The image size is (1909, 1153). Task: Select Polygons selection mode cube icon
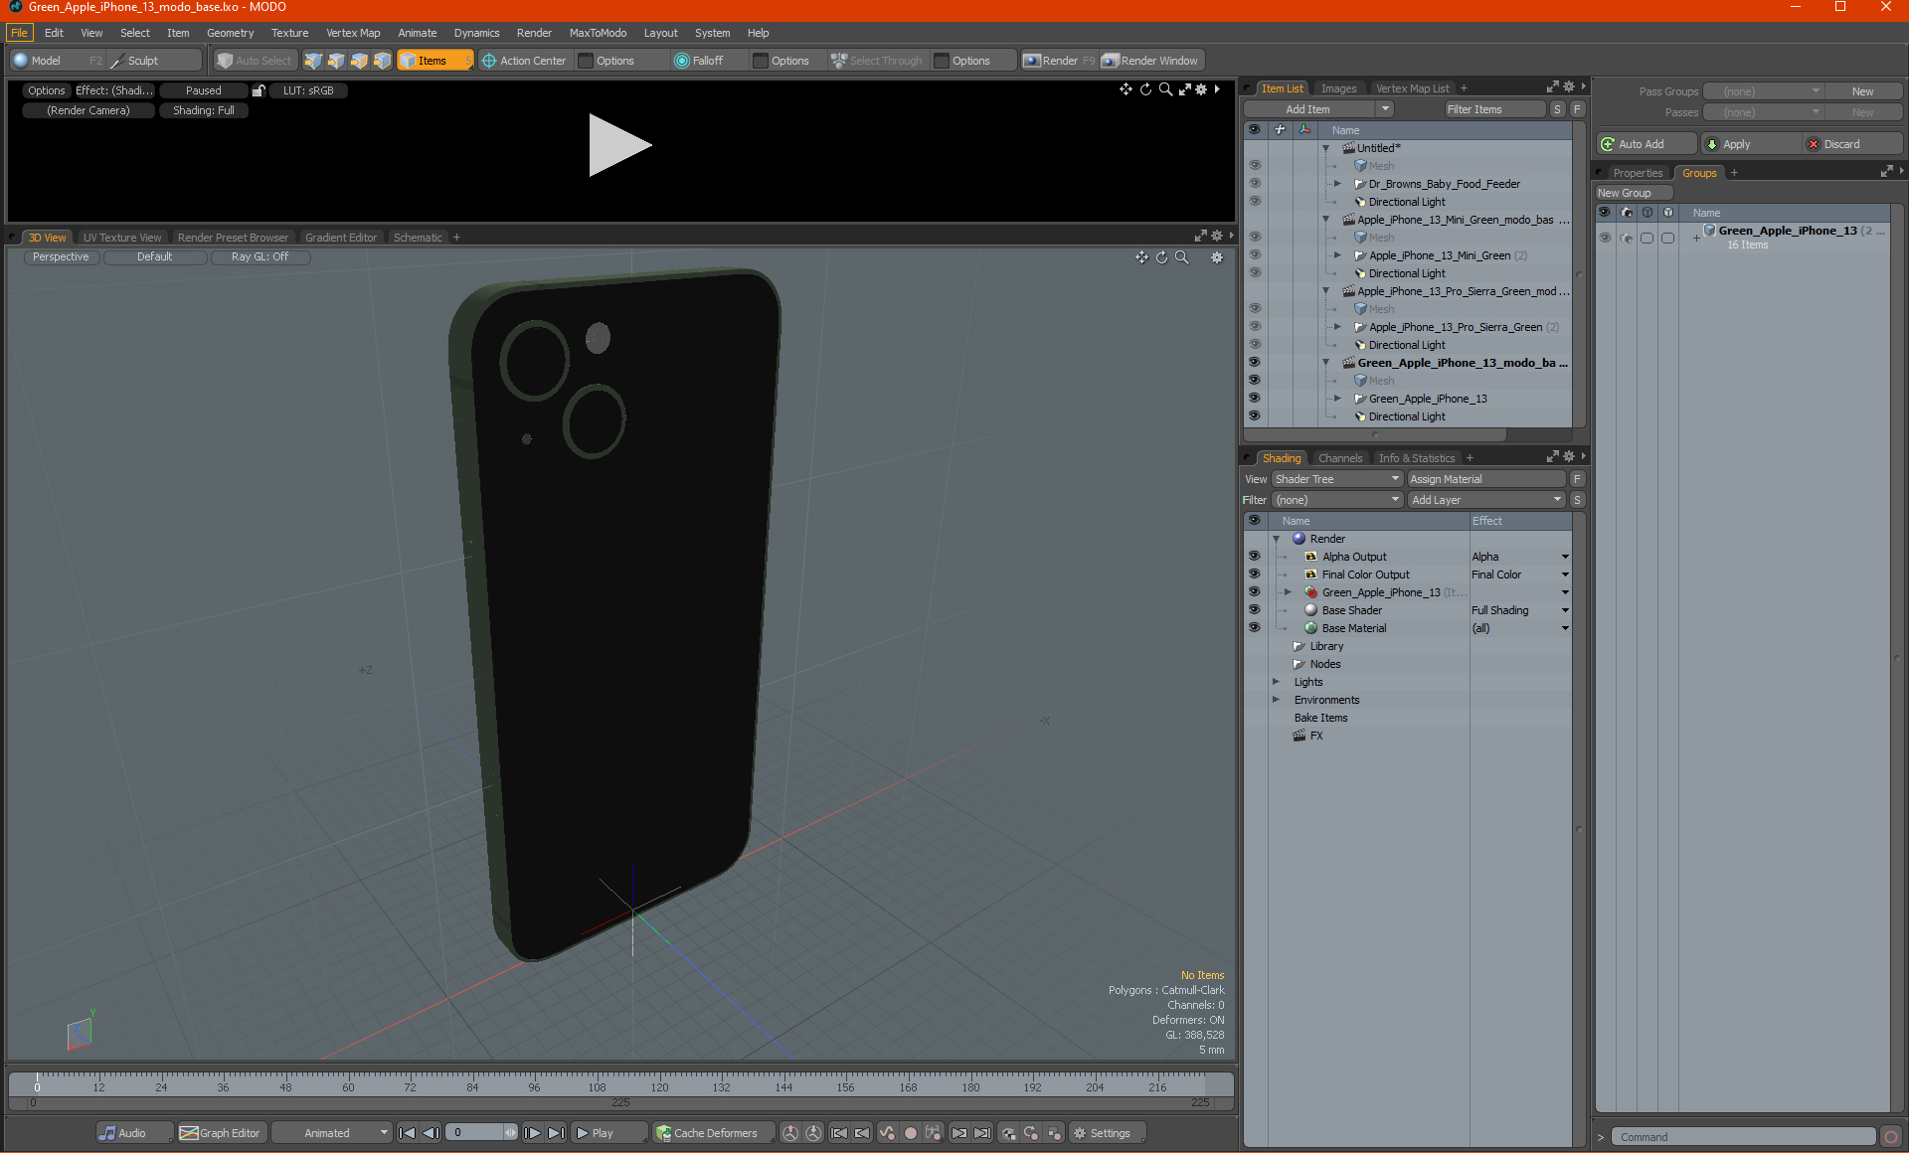[x=359, y=61]
